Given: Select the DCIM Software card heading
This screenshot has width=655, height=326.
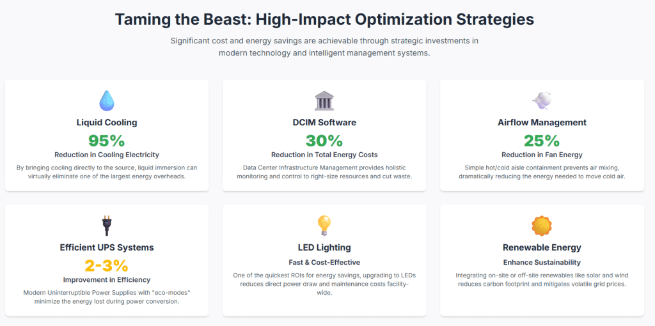Looking at the screenshot, I should pyautogui.click(x=324, y=122).
